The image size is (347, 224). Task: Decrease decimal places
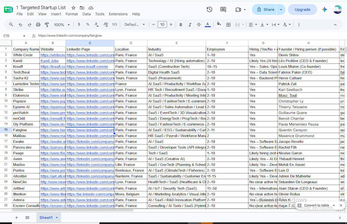tap(96, 24)
